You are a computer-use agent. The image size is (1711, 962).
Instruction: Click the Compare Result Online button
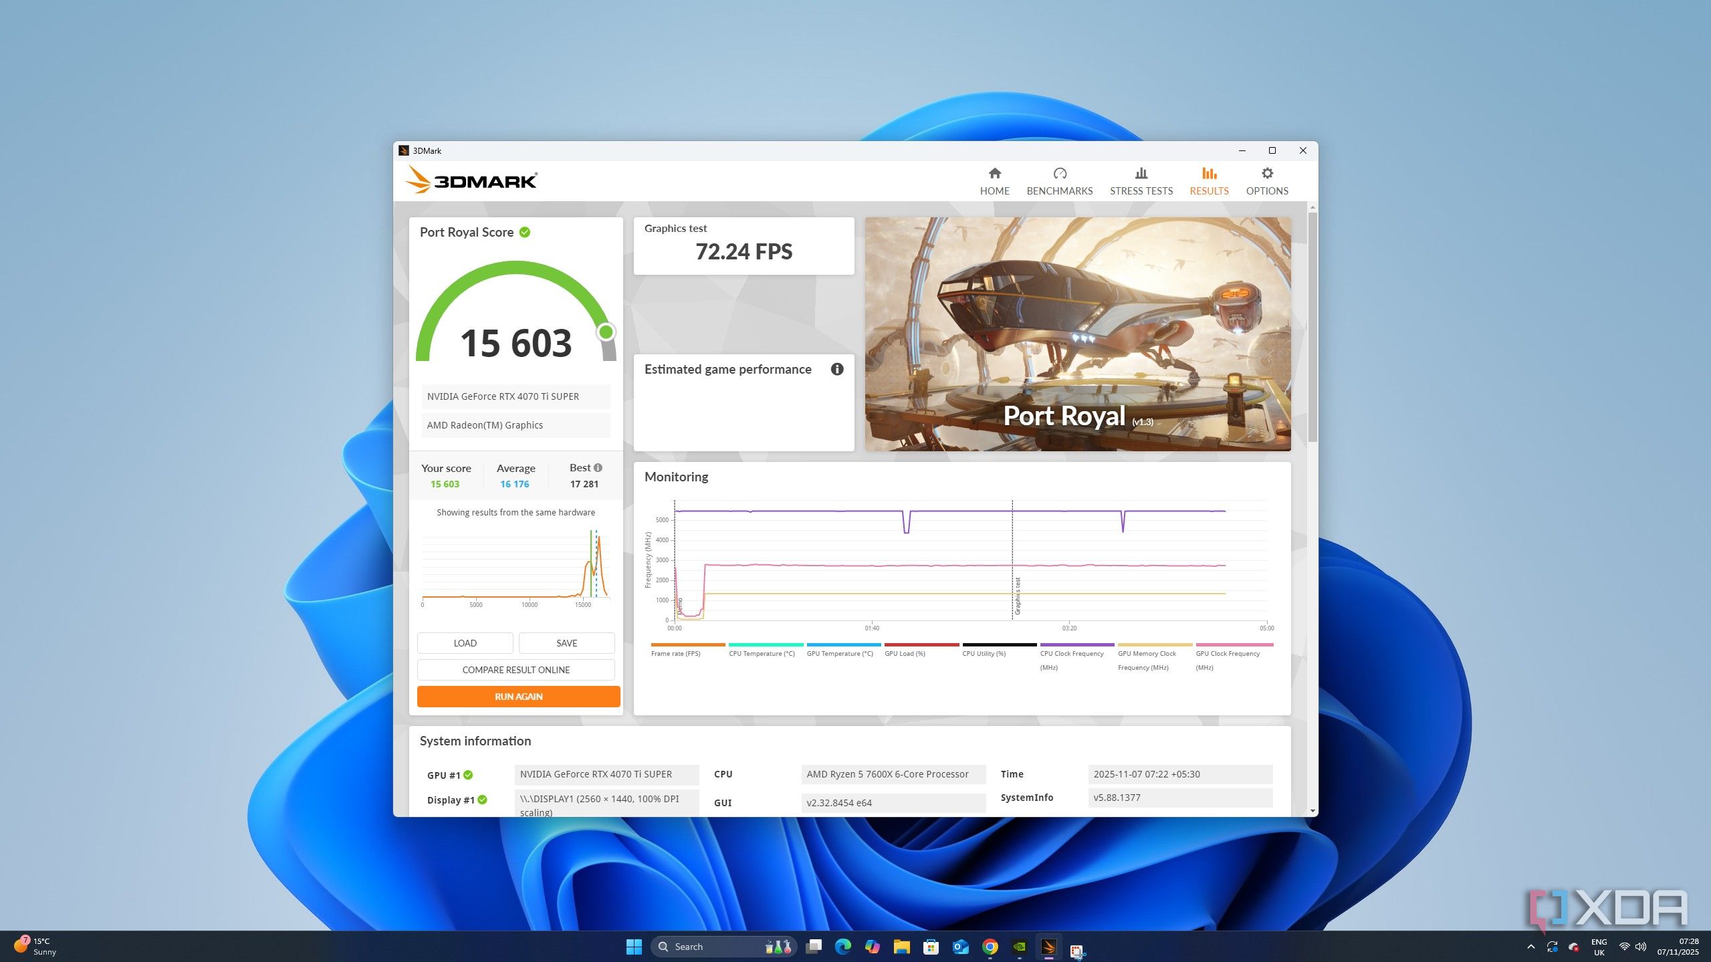click(516, 670)
